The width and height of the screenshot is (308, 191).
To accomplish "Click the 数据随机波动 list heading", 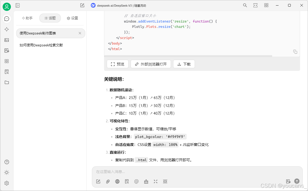I will point(122,90).
